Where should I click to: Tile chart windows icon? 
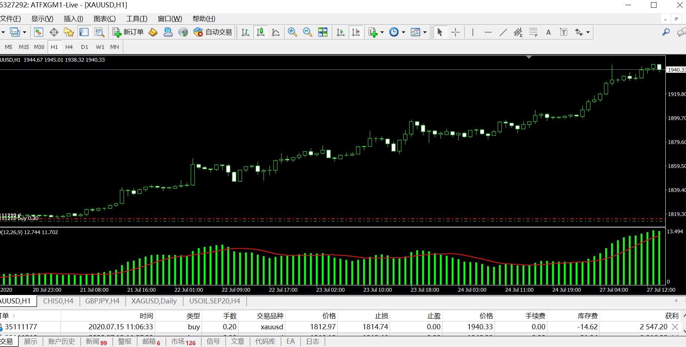323,32
